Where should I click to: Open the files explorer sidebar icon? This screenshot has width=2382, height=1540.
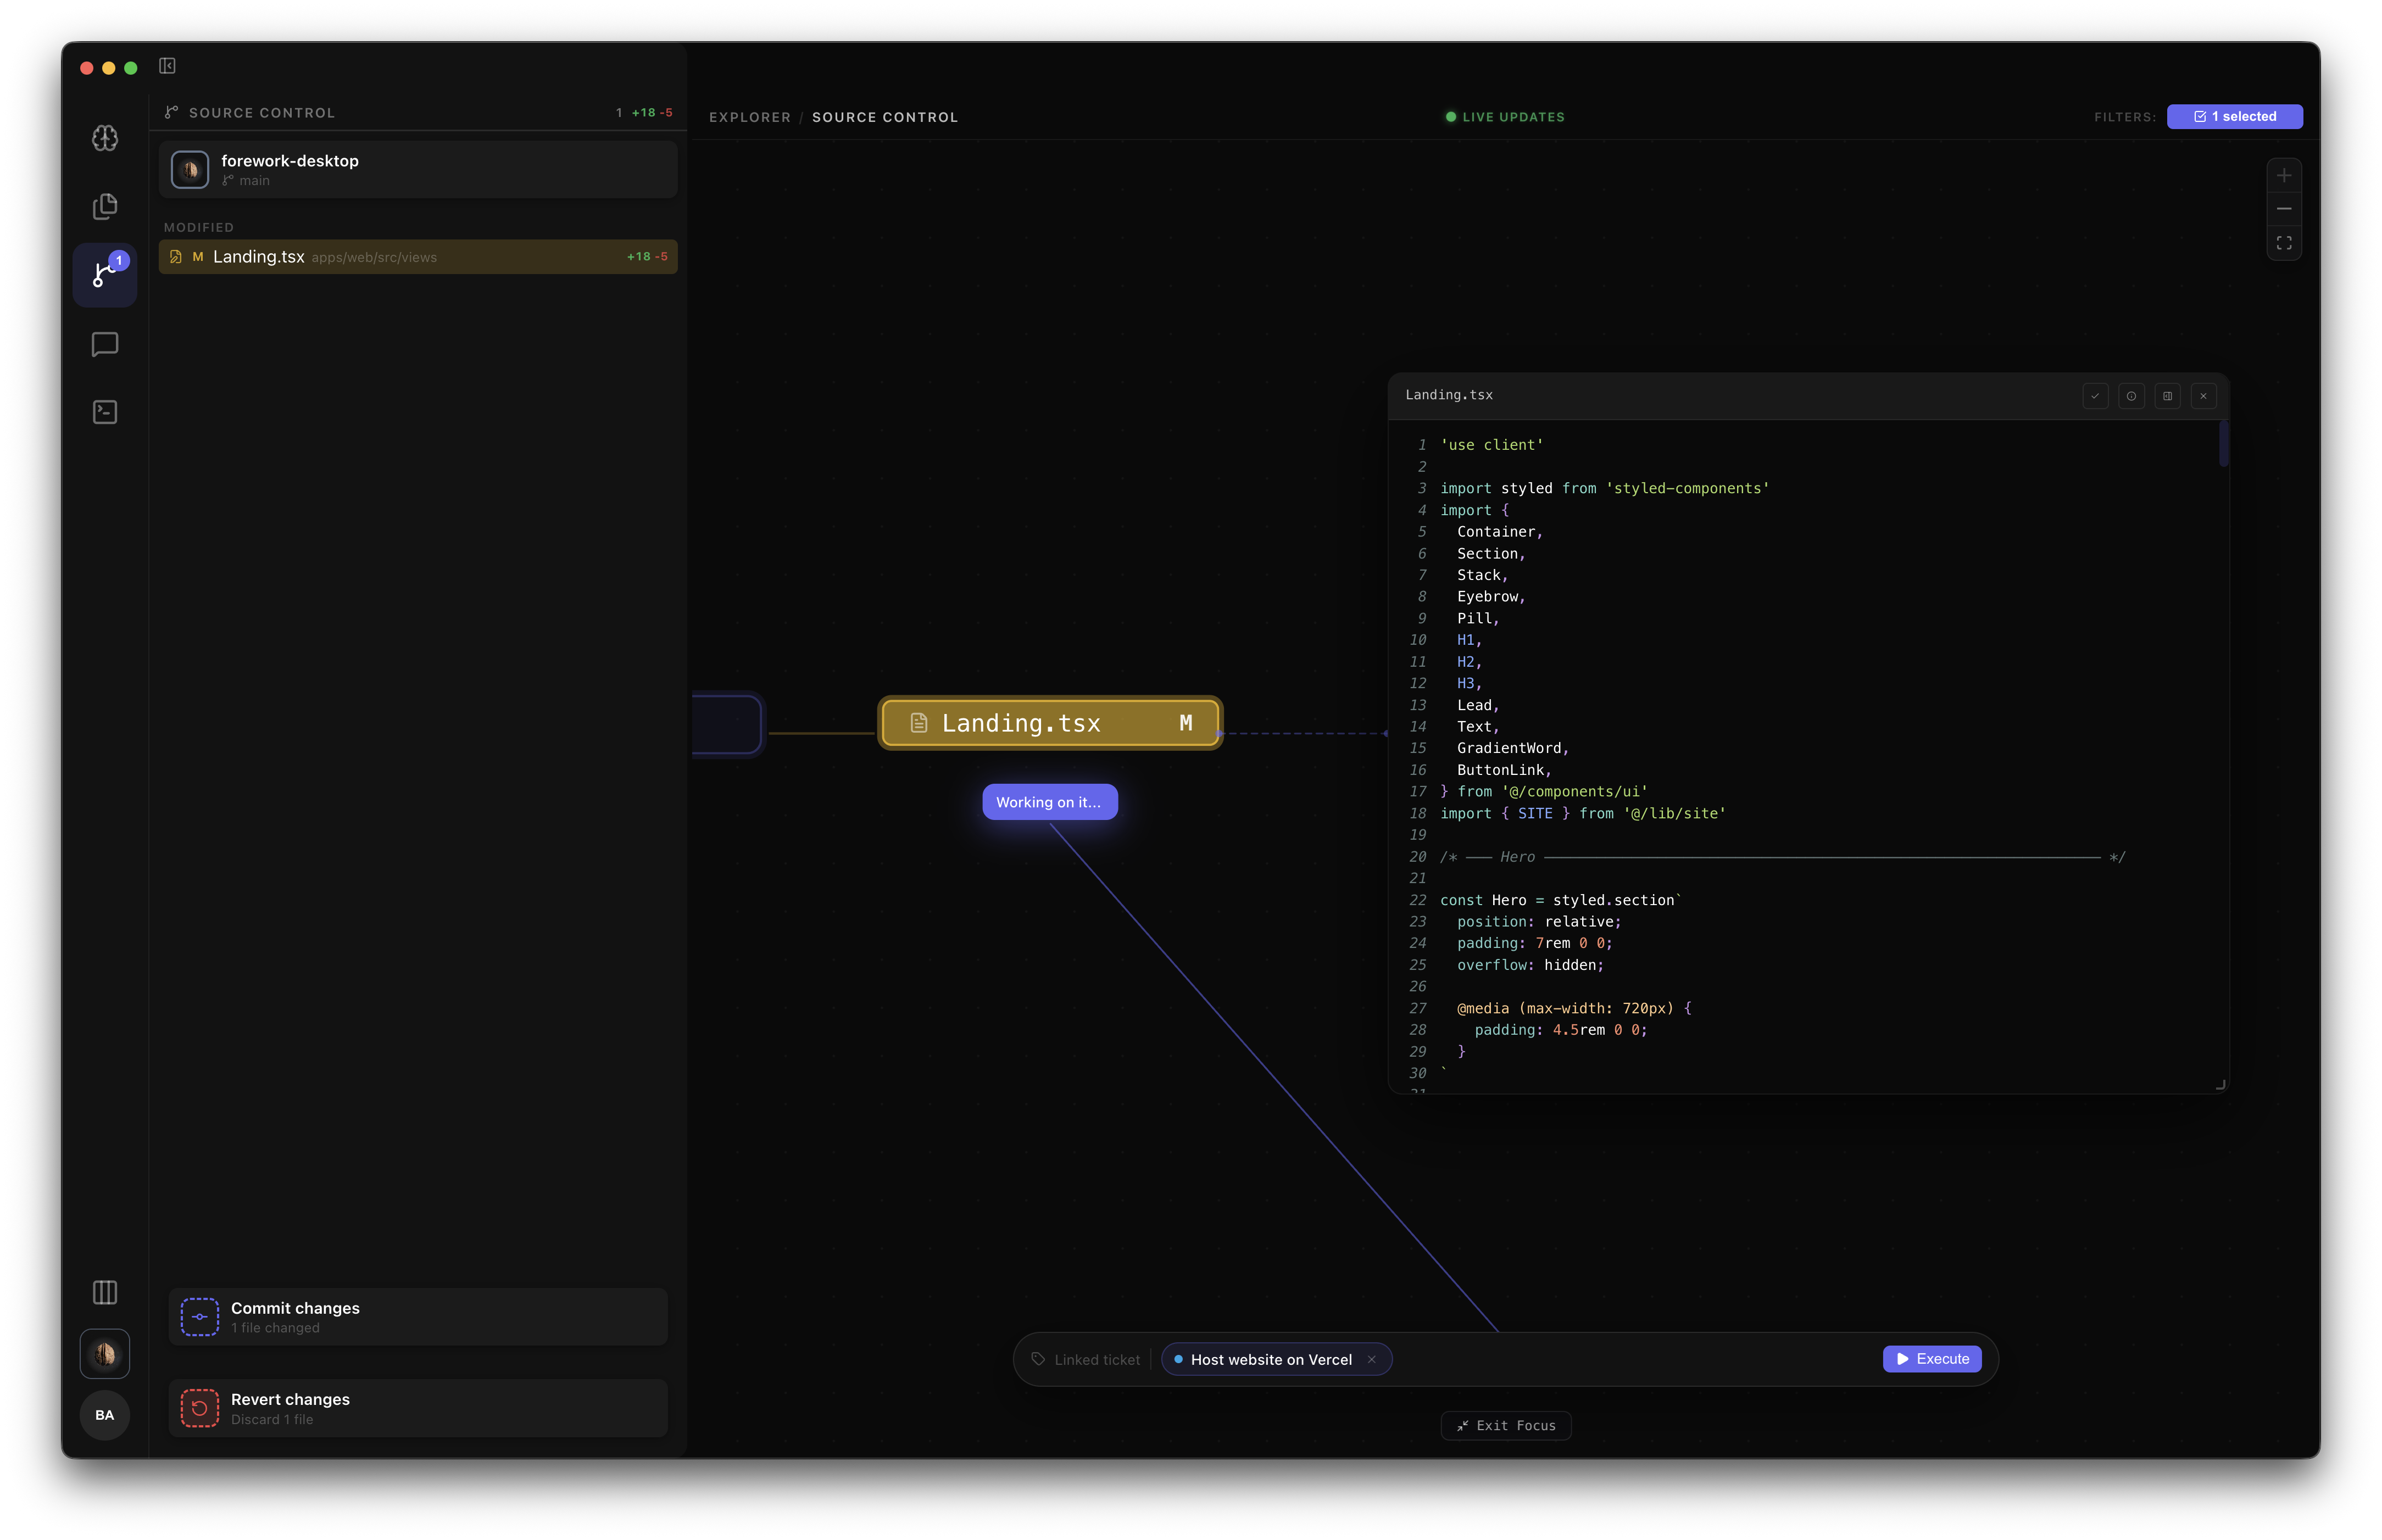tap(105, 206)
